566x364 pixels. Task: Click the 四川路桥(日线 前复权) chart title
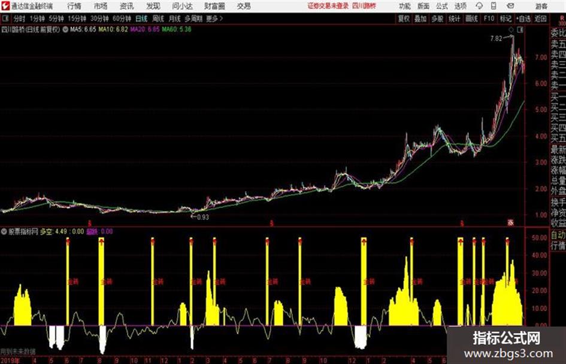click(x=31, y=29)
